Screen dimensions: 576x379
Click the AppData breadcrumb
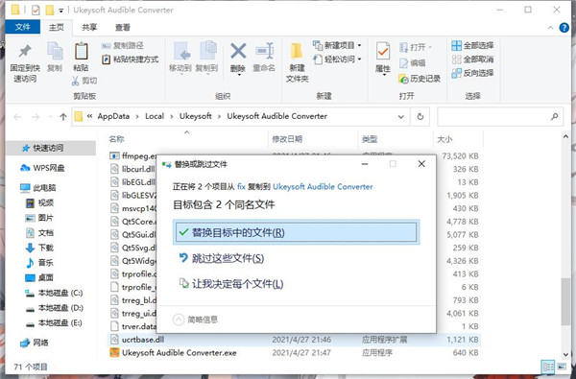(113, 116)
